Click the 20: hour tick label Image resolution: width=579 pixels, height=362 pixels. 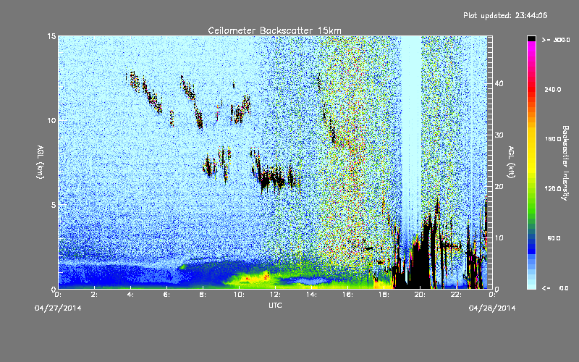coord(420,295)
